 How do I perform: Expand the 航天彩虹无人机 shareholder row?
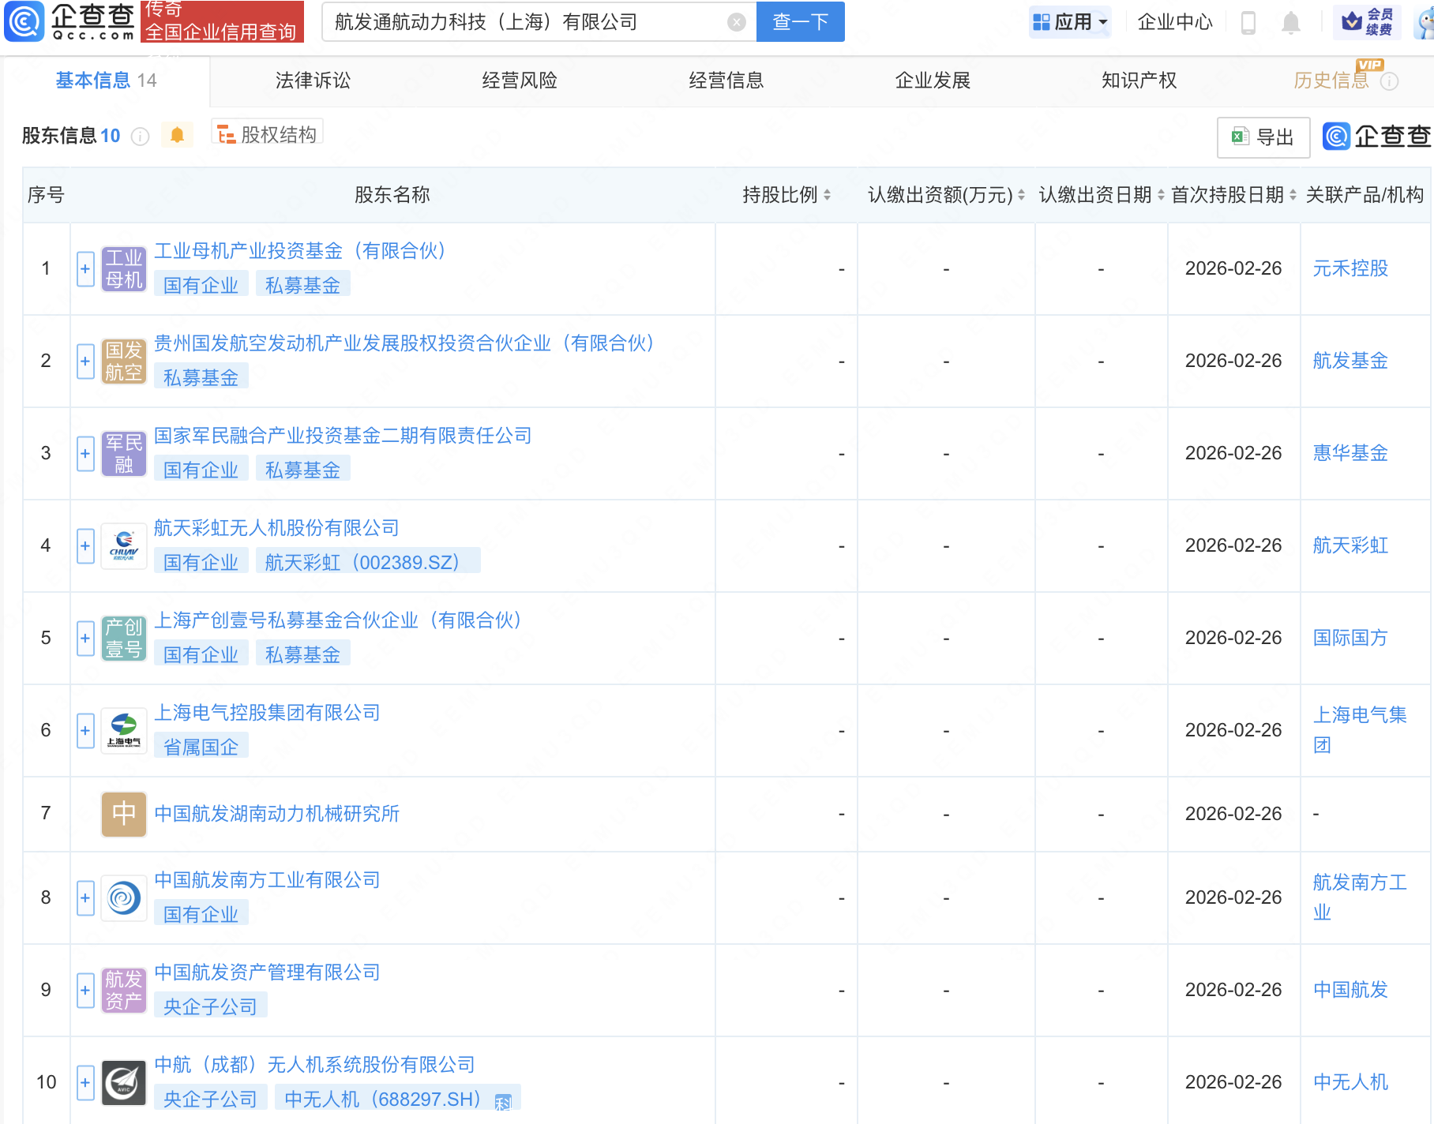pyautogui.click(x=85, y=546)
